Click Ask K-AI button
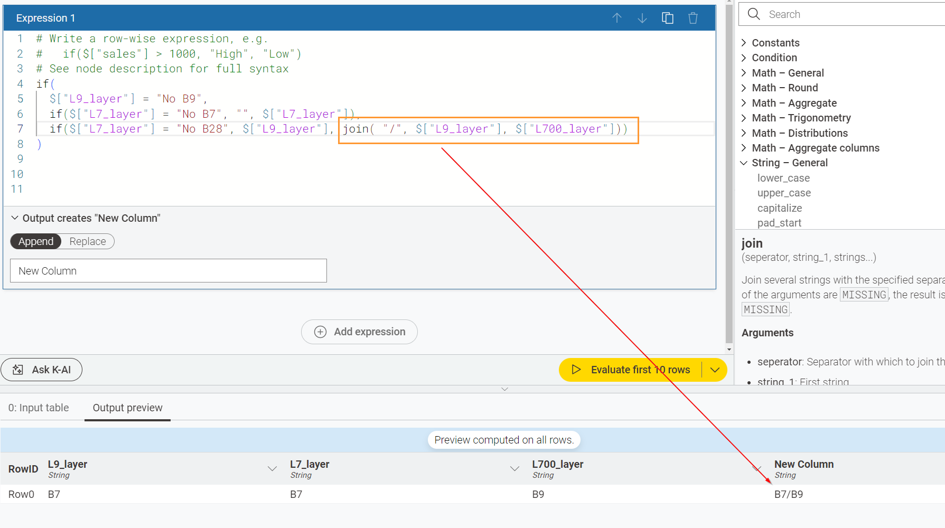The image size is (945, 528). tap(41, 370)
